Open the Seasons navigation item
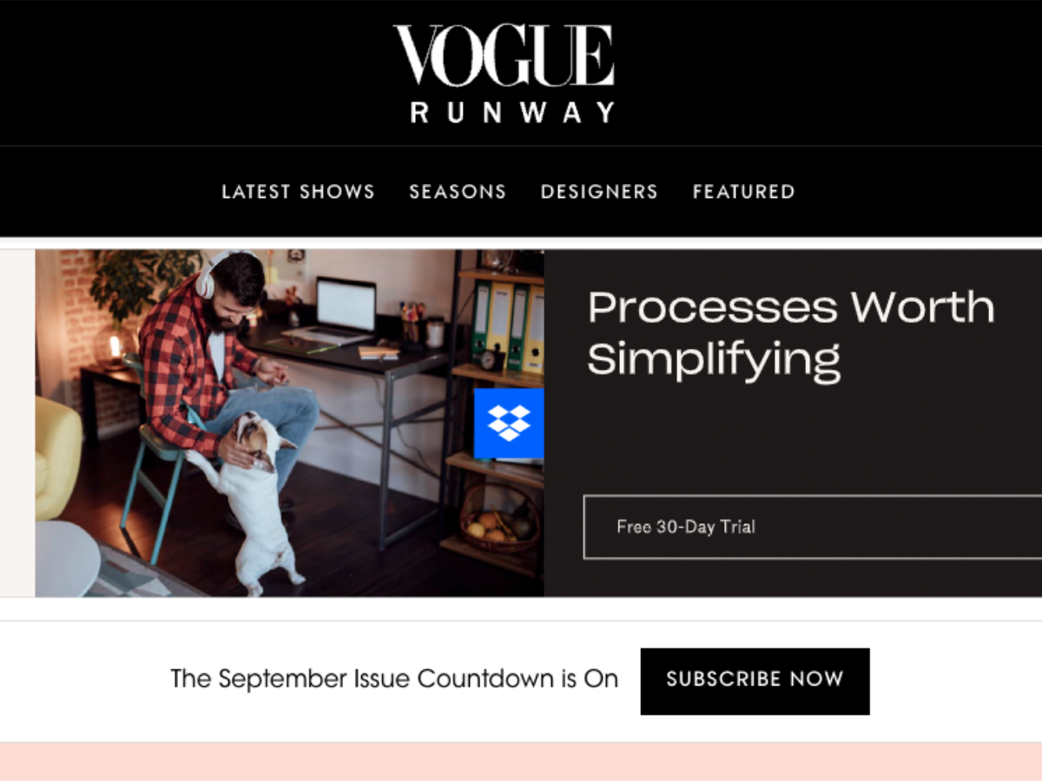 tap(458, 192)
